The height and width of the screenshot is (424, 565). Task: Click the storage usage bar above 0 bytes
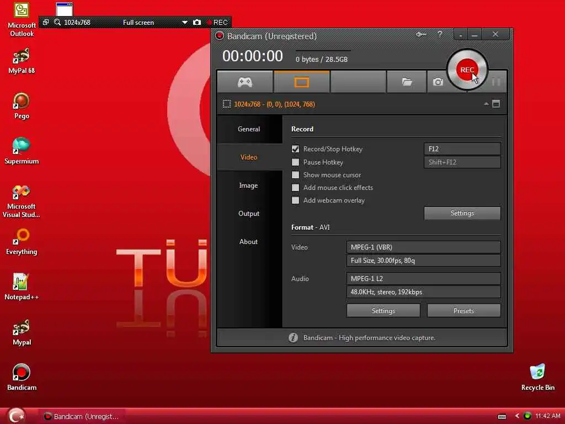323,51
